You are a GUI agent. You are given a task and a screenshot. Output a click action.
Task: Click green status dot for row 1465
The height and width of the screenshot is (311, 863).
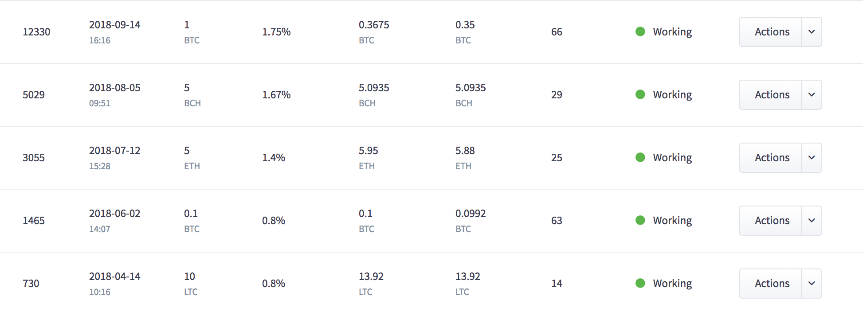[640, 220]
